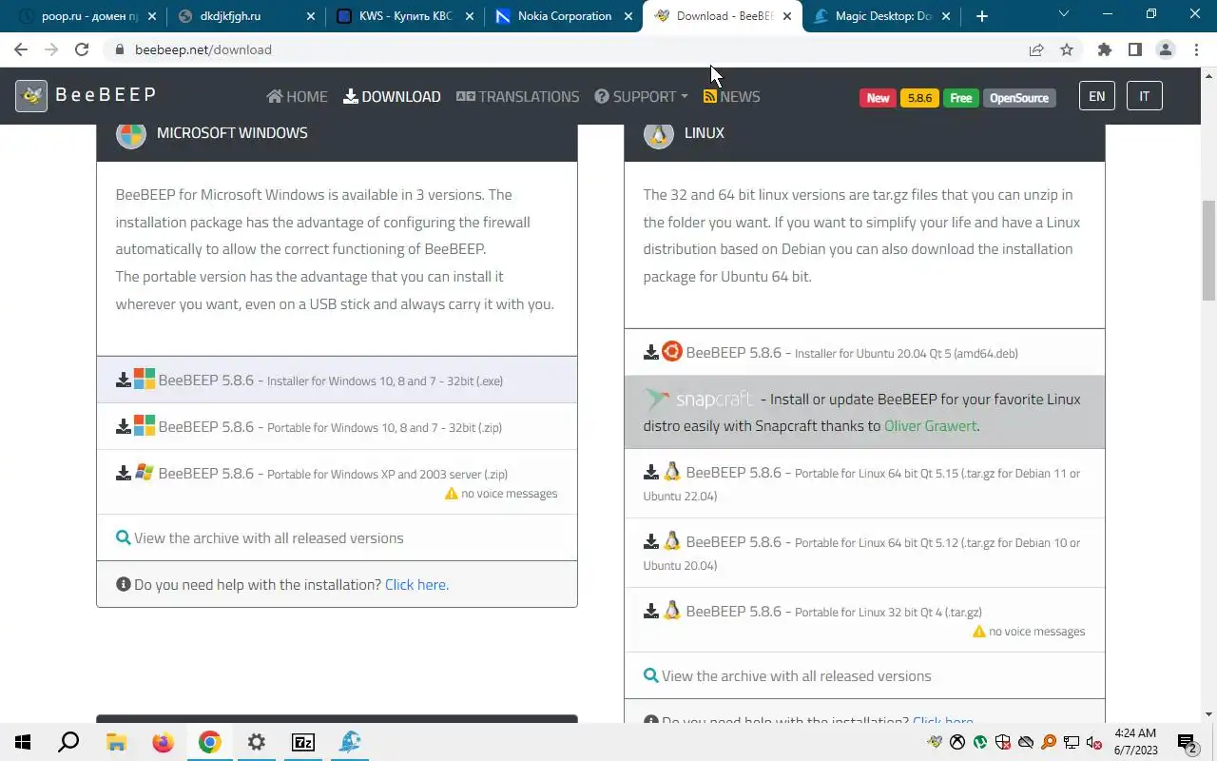Click Ubuntu logo icon in installer row
Screen dimensions: 1217x761
click(x=672, y=351)
